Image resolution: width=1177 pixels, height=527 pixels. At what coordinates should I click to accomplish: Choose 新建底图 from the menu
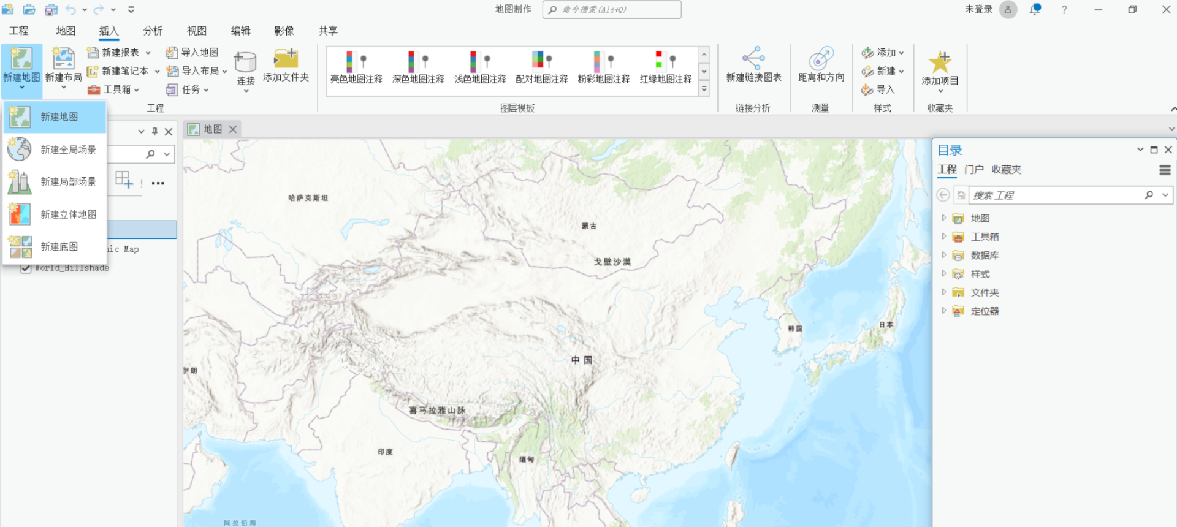pyautogui.click(x=55, y=247)
